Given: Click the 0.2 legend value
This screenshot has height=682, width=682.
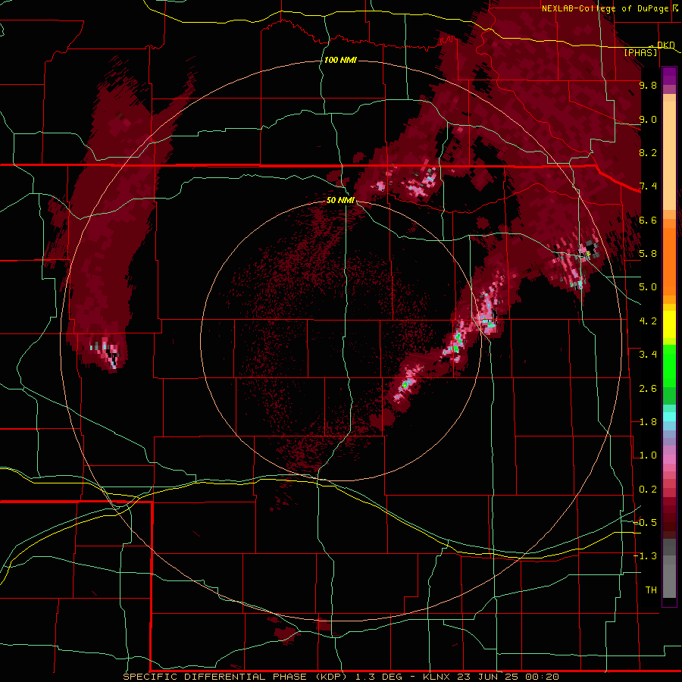Looking at the screenshot, I should tap(648, 490).
